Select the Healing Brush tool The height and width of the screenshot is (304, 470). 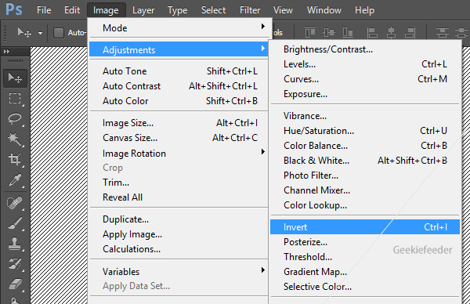coord(15,203)
